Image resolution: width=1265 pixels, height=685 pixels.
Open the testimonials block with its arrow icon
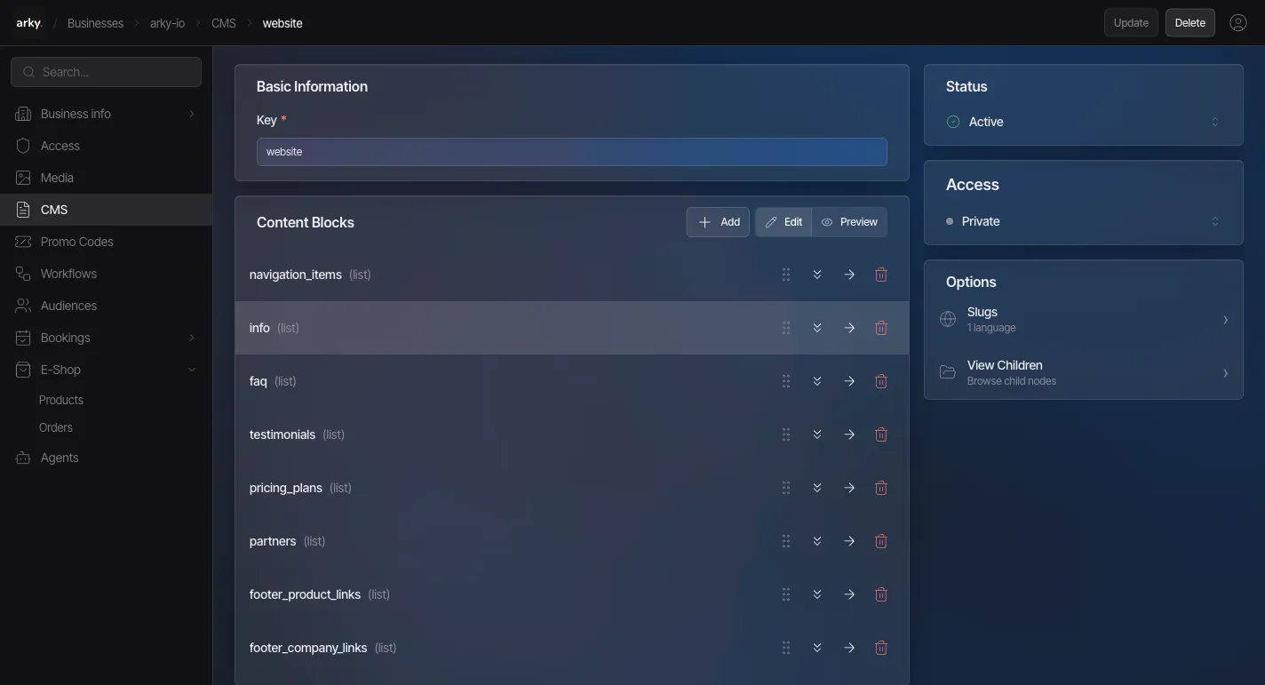[849, 434]
